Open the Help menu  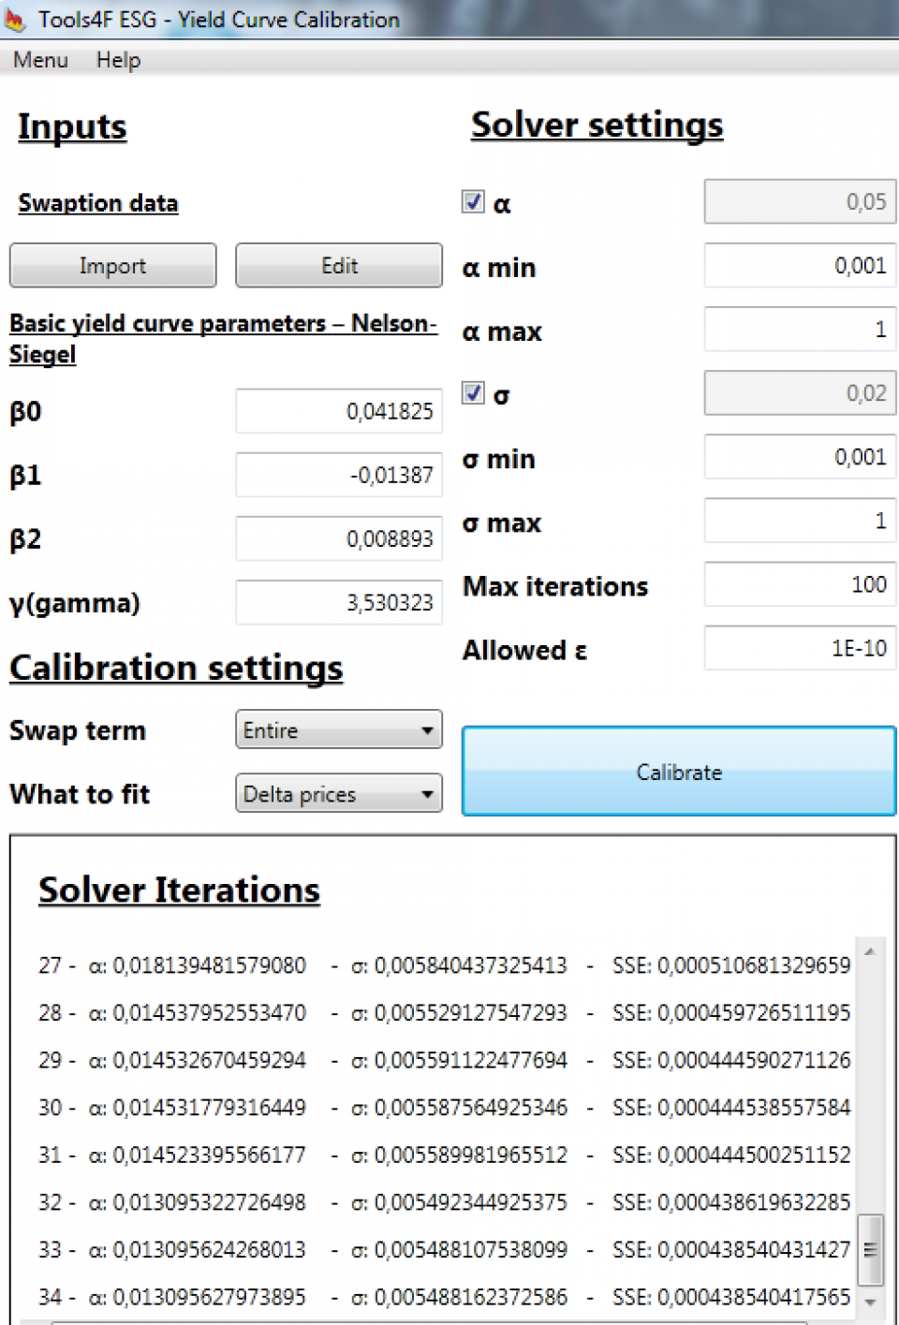click(118, 60)
